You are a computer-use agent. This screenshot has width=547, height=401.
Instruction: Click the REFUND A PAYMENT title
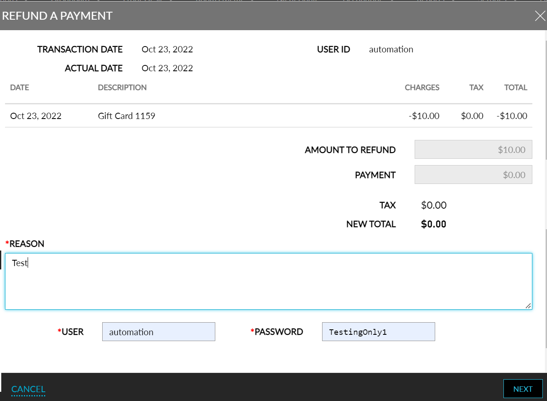pyautogui.click(x=57, y=16)
